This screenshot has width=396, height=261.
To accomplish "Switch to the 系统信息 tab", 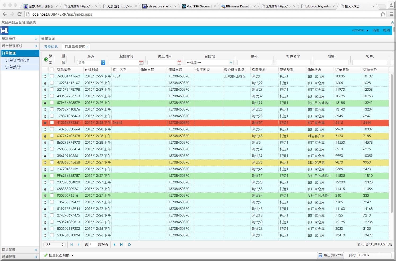I will [51, 47].
